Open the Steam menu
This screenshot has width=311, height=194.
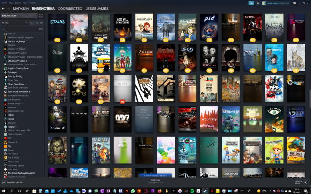4,3
